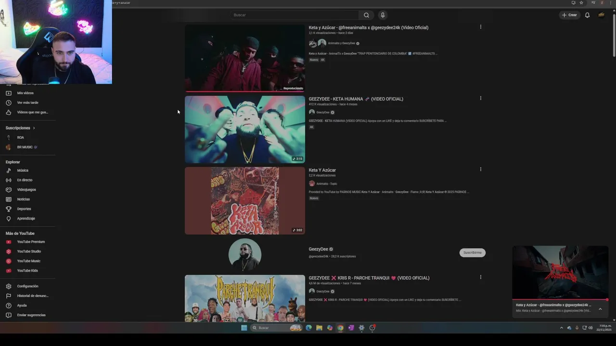Viewport: 616px width, 346px height.
Task: Open the notifications bell
Action: pyautogui.click(x=587, y=15)
